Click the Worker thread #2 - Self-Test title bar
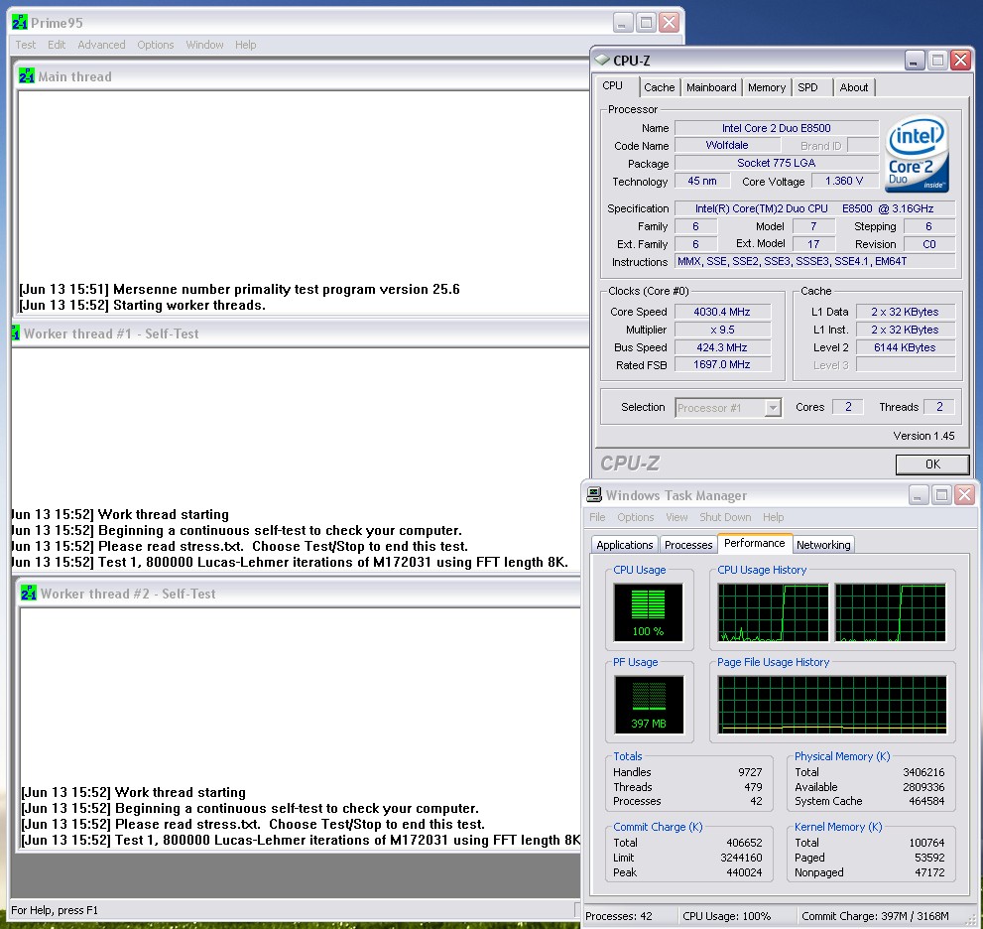Viewport: 983px width, 929px height. click(x=300, y=593)
